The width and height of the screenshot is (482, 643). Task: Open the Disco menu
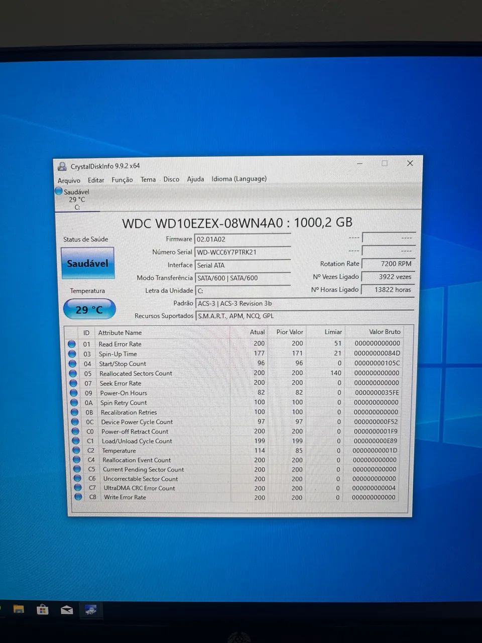pos(171,179)
